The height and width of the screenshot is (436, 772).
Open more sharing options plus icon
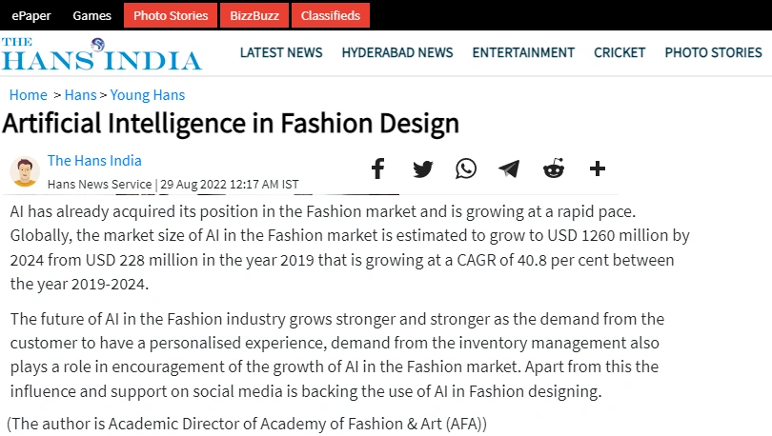coord(598,168)
